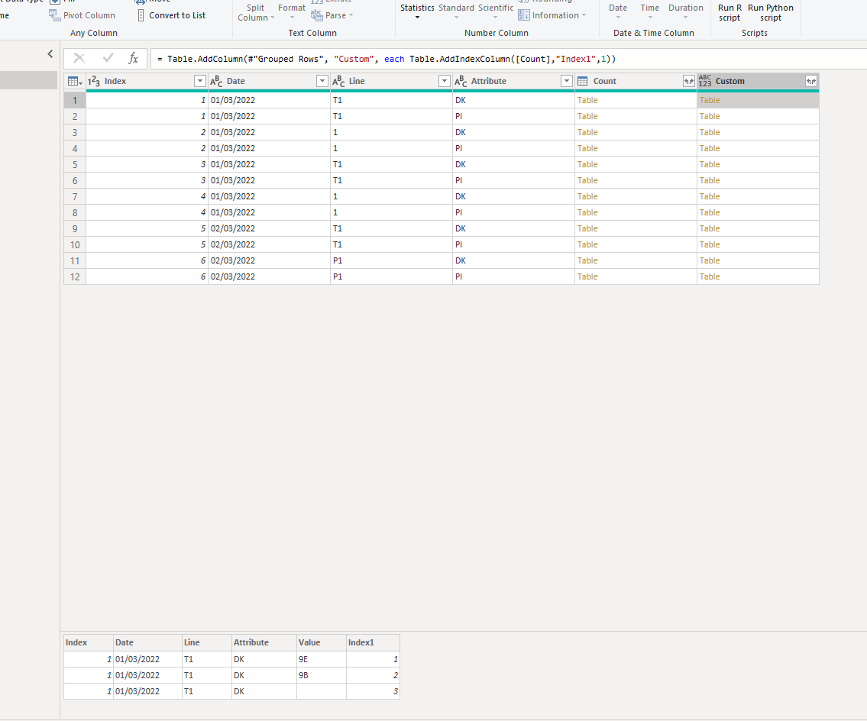Screen dimensions: 867x721
Task: Open the Index column filter dropdown
Action: click(200, 81)
